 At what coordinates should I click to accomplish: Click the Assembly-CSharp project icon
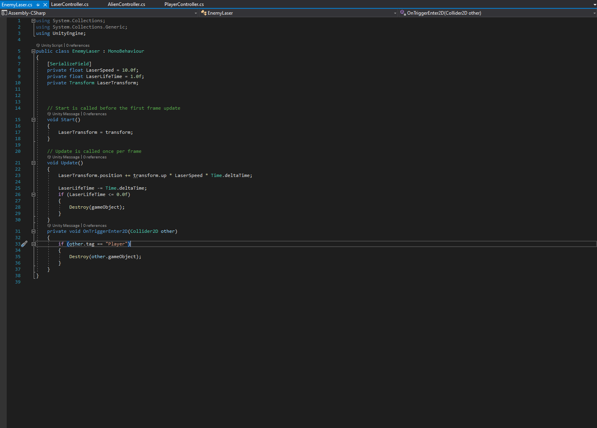click(4, 13)
